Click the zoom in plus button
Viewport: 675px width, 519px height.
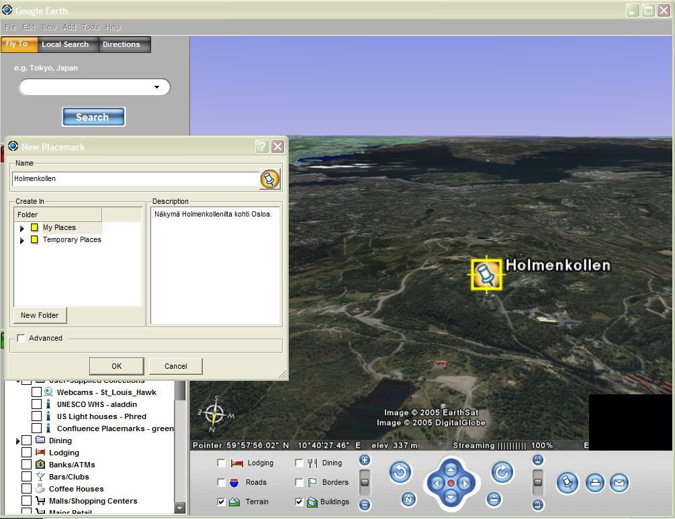click(x=365, y=460)
